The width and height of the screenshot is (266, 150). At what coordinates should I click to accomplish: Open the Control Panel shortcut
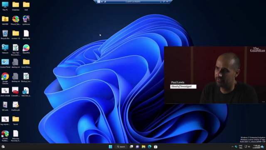click(x=5, y=63)
